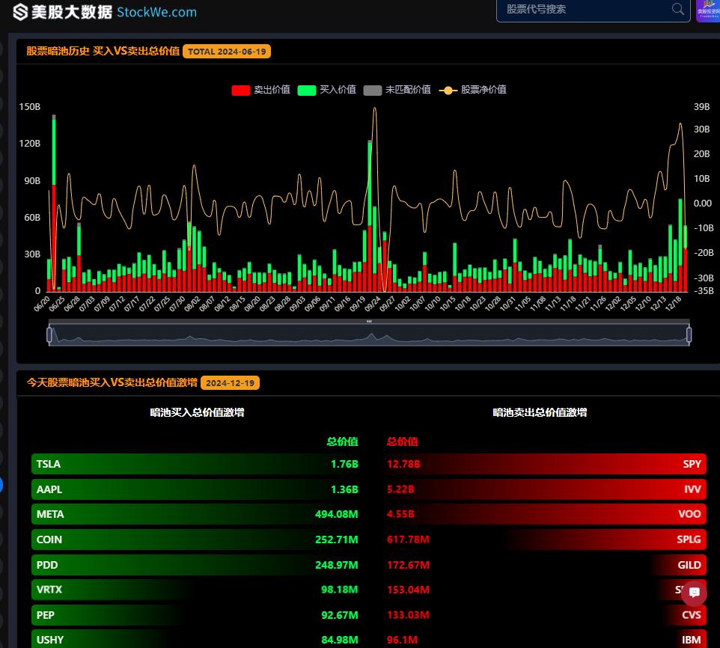Screen dimensions: 720x648
Task: Click the 暗池卖出总价值激增 column heading
Action: coord(539,412)
